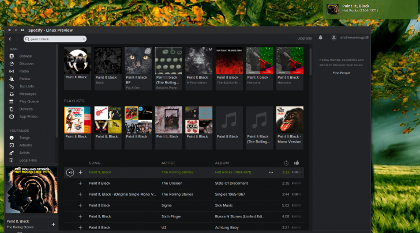Clear the search field with the X
The image size is (420, 233).
(84, 39)
